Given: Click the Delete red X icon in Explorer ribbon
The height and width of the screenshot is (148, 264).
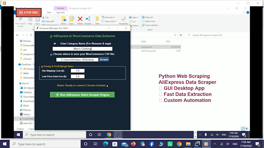Looking at the screenshot, I should pos(80,19).
